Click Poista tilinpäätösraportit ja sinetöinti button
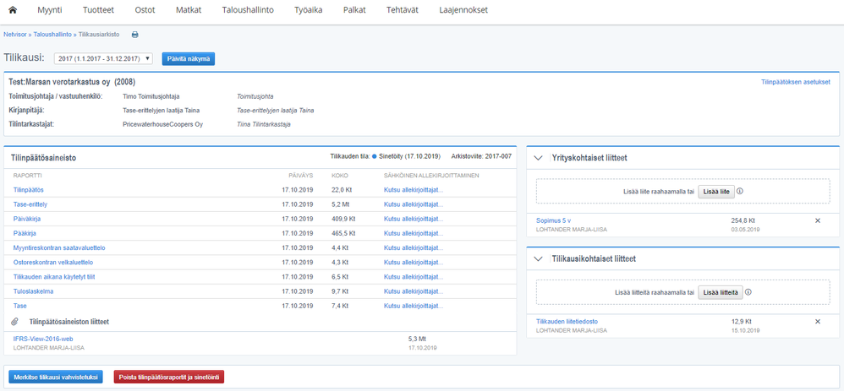Screen dimensions: 844x391 coord(169,377)
